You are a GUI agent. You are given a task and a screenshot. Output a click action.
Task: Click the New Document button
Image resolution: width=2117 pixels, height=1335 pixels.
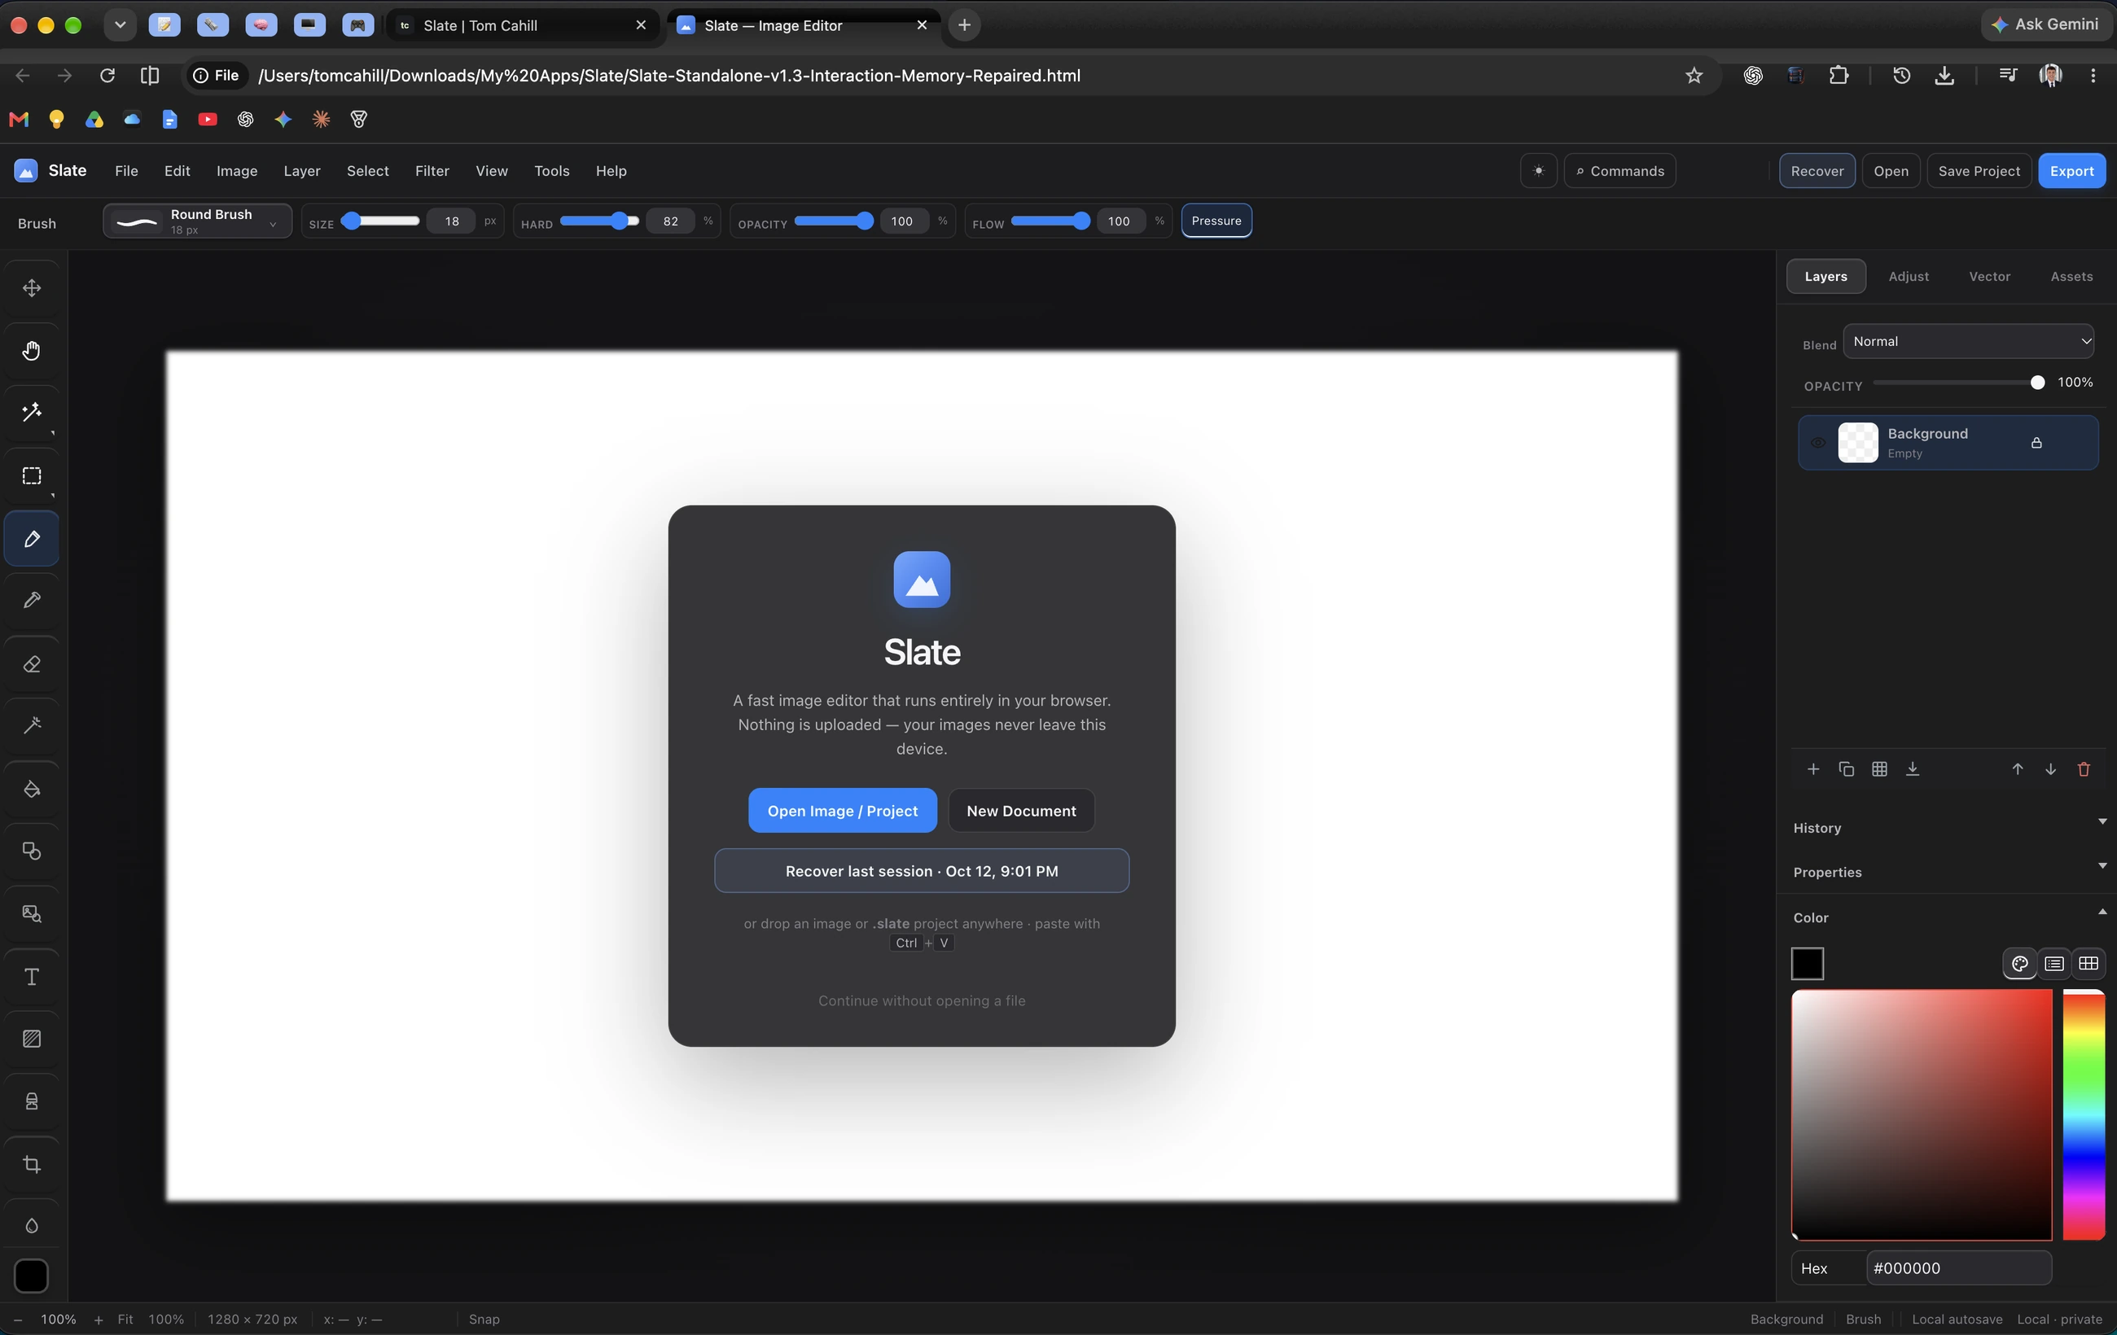point(1021,810)
